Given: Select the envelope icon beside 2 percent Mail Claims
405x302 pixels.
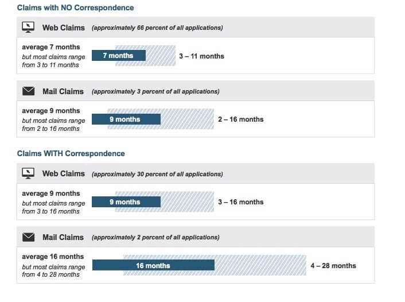Looking at the screenshot, I should [28, 237].
